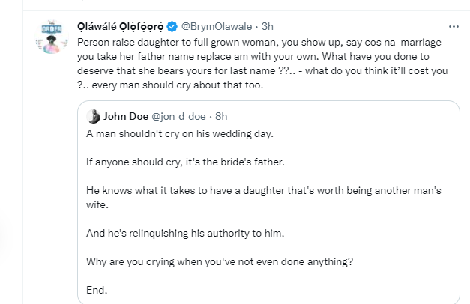Open John Doe's small profile avatar
The width and height of the screenshot is (470, 304).
point(94,116)
